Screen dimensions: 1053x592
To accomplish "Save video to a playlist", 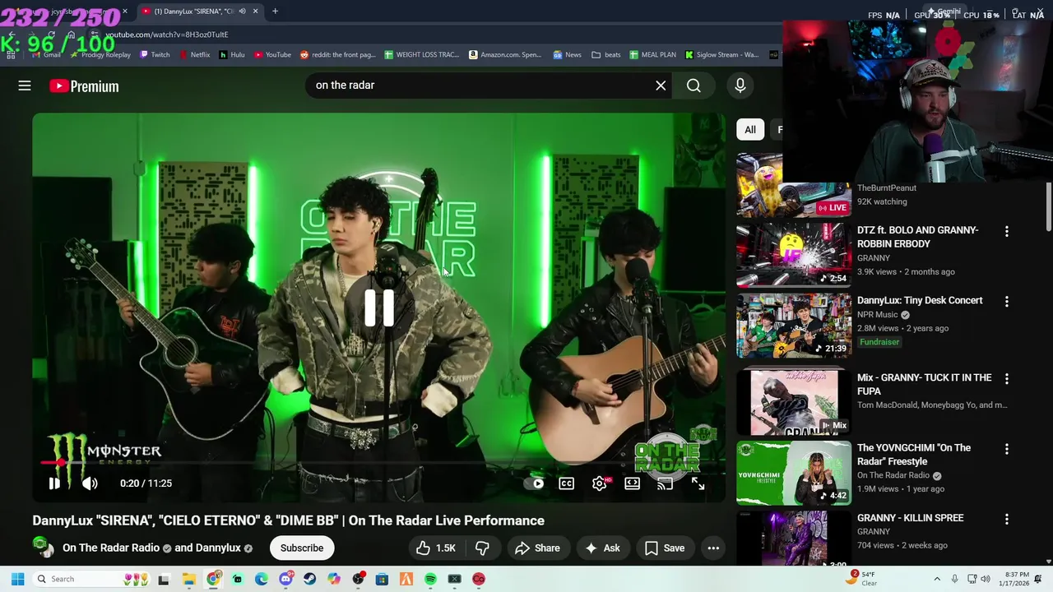I will coord(665,548).
